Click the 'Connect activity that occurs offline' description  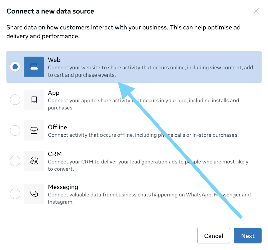point(143,135)
